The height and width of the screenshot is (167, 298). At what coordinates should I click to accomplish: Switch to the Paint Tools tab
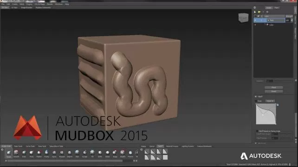(x=18, y=146)
